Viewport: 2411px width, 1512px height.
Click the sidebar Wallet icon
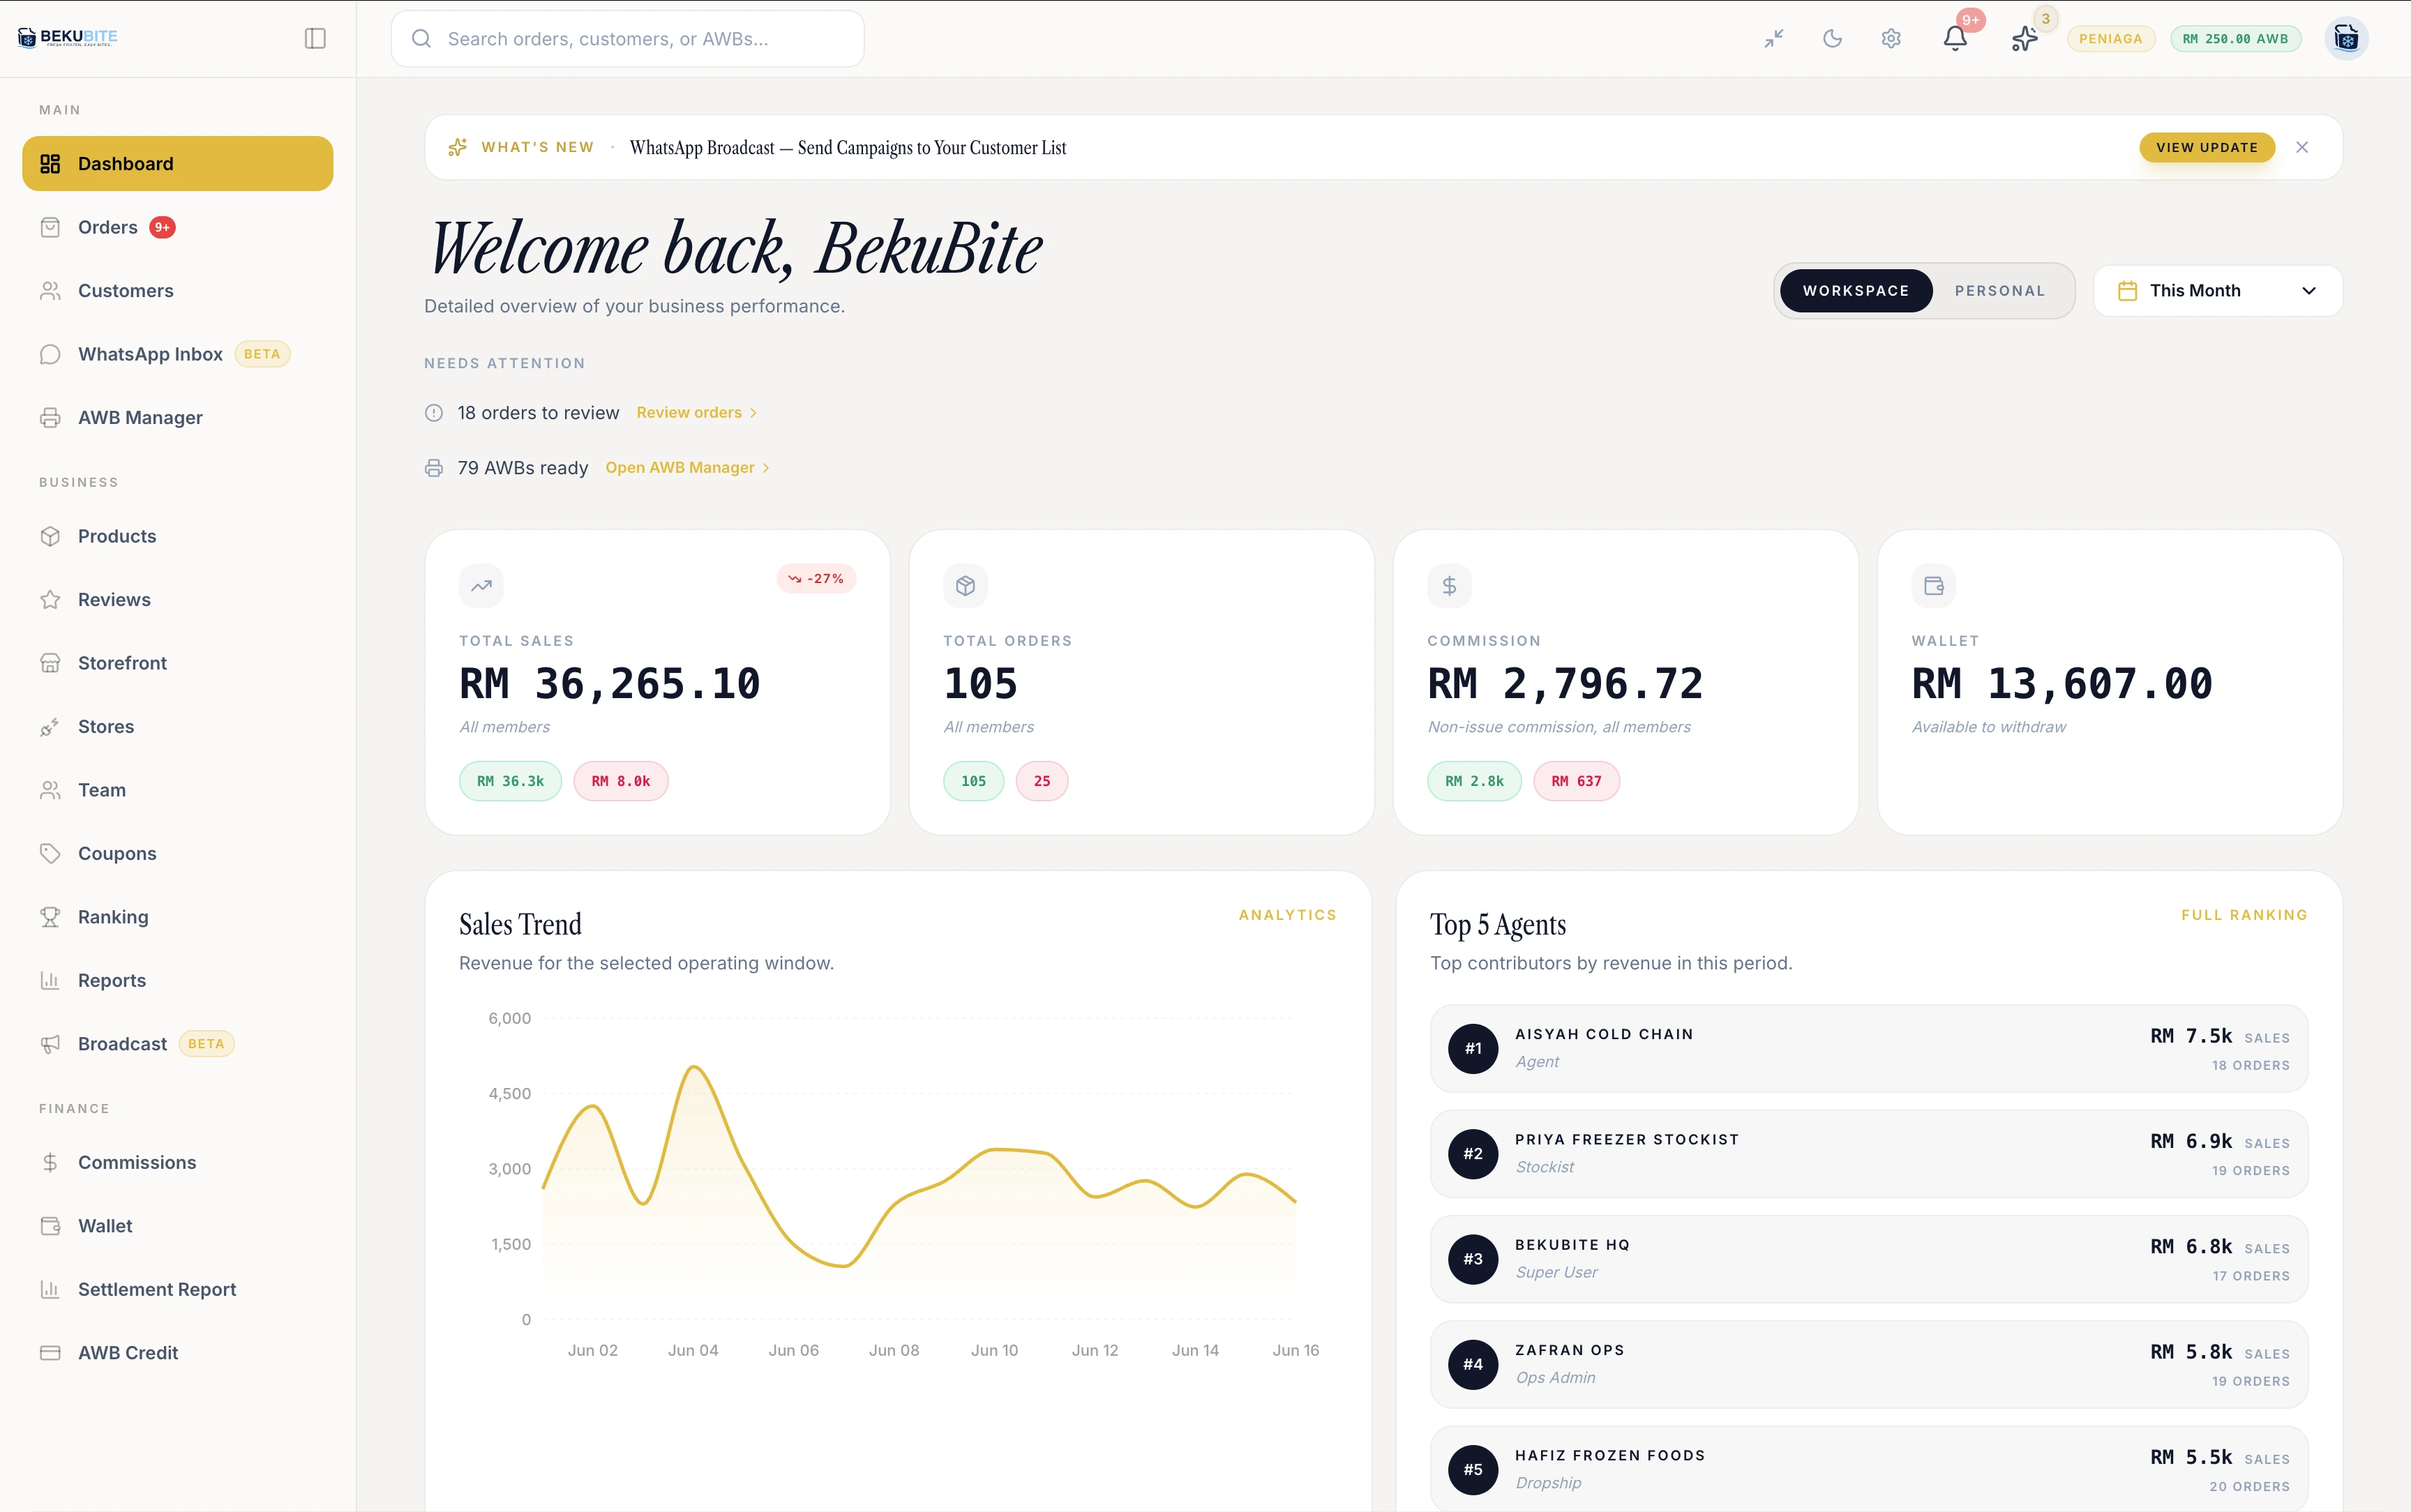click(50, 1226)
